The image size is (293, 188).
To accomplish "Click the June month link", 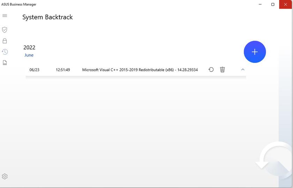I will tap(29, 55).
